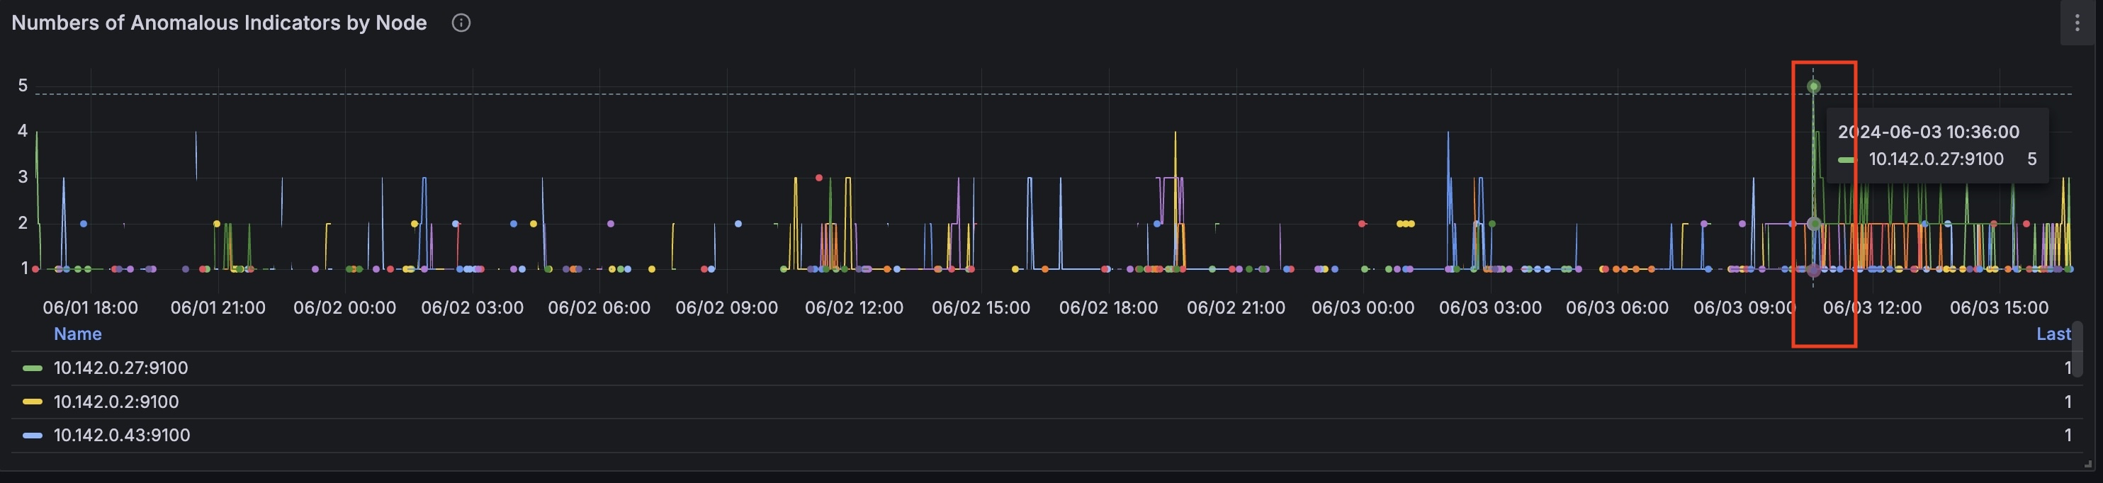Toggle visibility of series 10.142.0.43:9100
This screenshot has height=483, width=2103.
coord(122,435)
